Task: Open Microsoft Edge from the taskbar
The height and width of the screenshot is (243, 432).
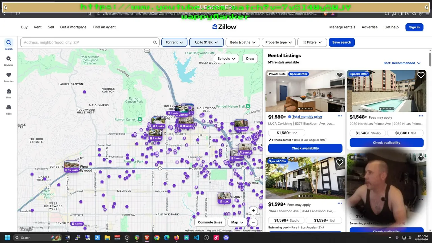Action: point(167,238)
